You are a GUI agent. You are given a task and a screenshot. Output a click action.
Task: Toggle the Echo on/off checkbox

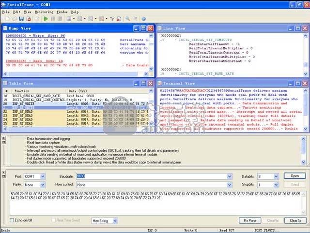point(12,220)
